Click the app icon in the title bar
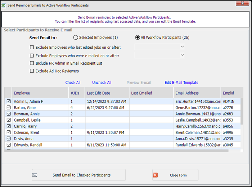Image resolution: width=252 pixels, height=187 pixels. 5,5
